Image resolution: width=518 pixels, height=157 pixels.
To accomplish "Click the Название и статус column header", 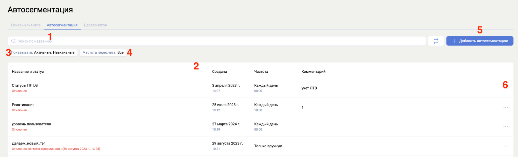I will pos(28,72).
